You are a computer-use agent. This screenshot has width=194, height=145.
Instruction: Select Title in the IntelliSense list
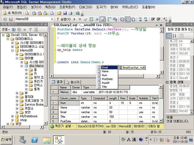pyautogui.click(x=108, y=87)
